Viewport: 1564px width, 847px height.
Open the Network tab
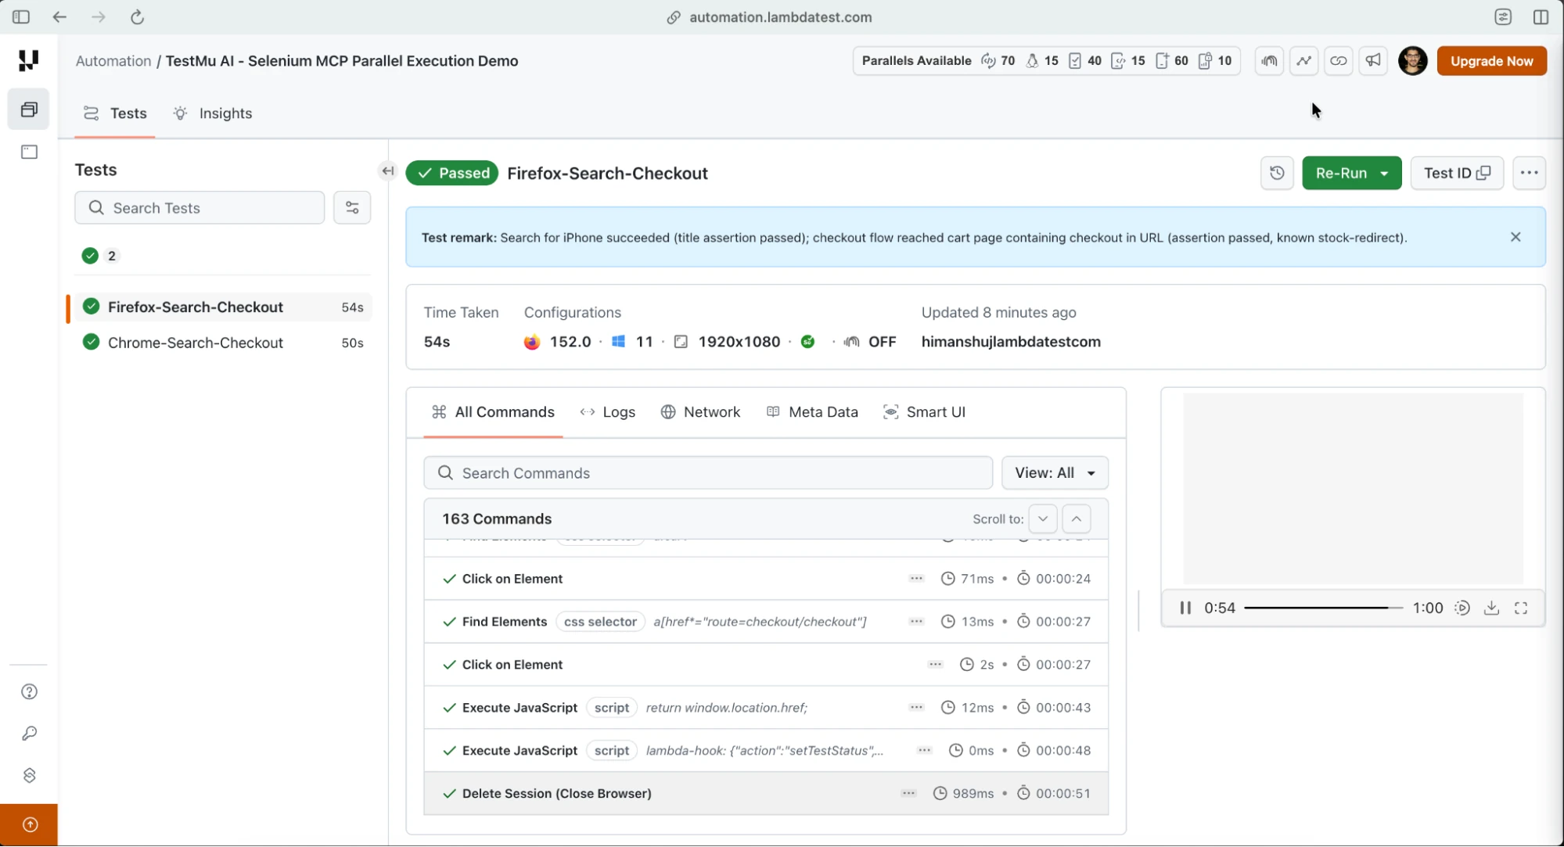[x=700, y=412]
